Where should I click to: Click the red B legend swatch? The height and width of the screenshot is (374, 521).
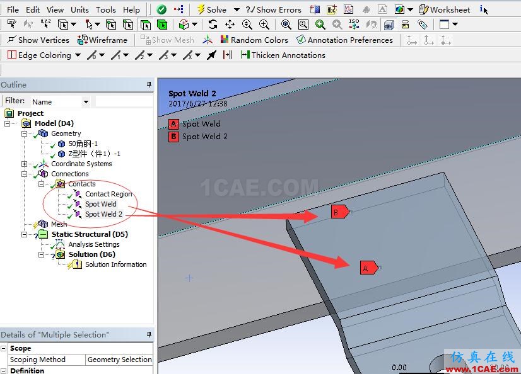click(x=173, y=137)
